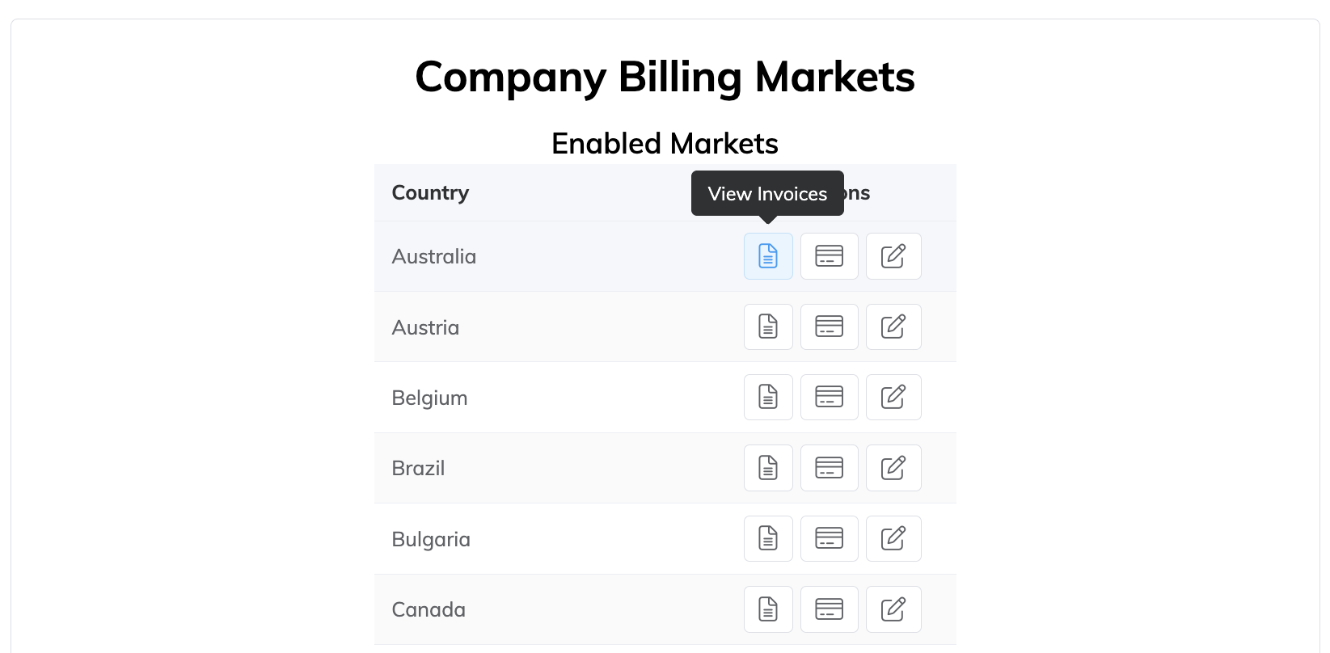Select Belgium's credit card icon

829,397
